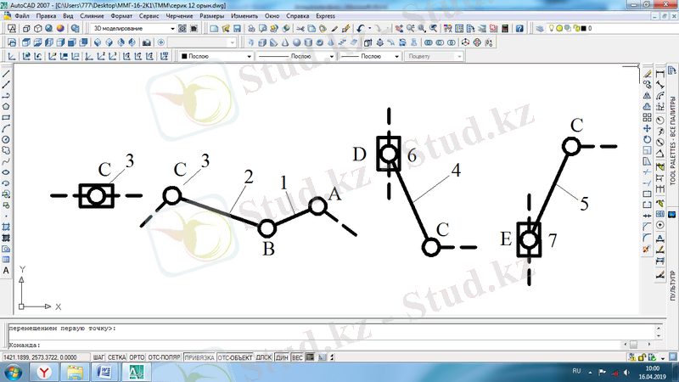Select the Rectangle draw tool
Viewport: 679px width, 382px height.
tap(6, 117)
